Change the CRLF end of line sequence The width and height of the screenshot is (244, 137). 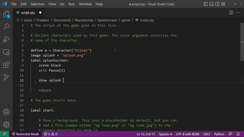(x=207, y=134)
